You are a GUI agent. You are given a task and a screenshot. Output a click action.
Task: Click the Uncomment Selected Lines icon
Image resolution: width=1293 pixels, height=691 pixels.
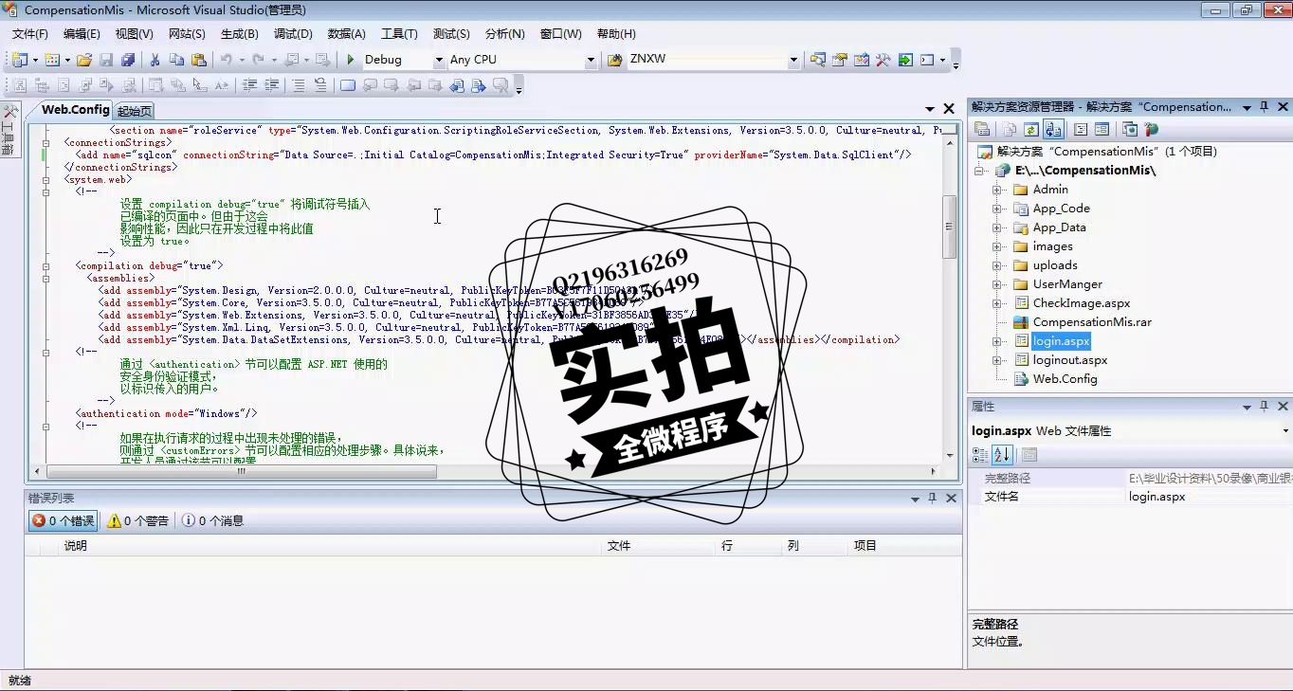point(320,85)
